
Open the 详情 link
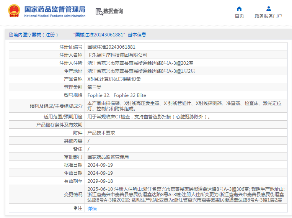click(x=92, y=209)
